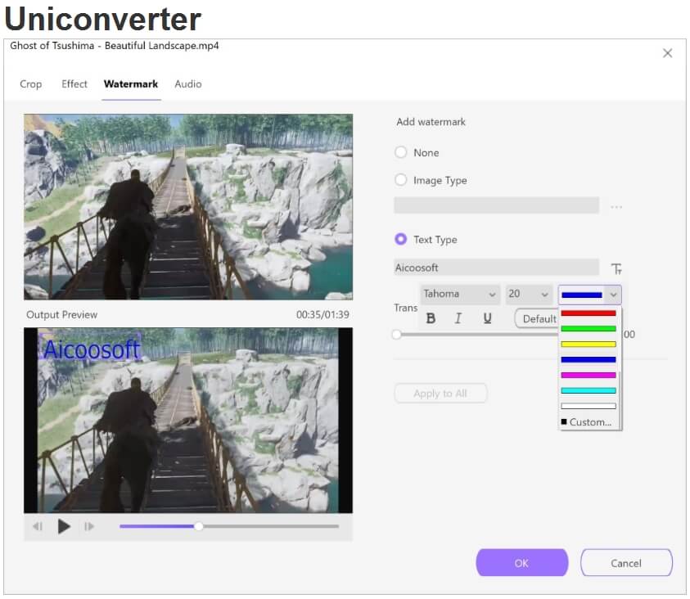The height and width of the screenshot is (599, 690).
Task: Click the playback progress slider knob
Action: pyautogui.click(x=198, y=526)
